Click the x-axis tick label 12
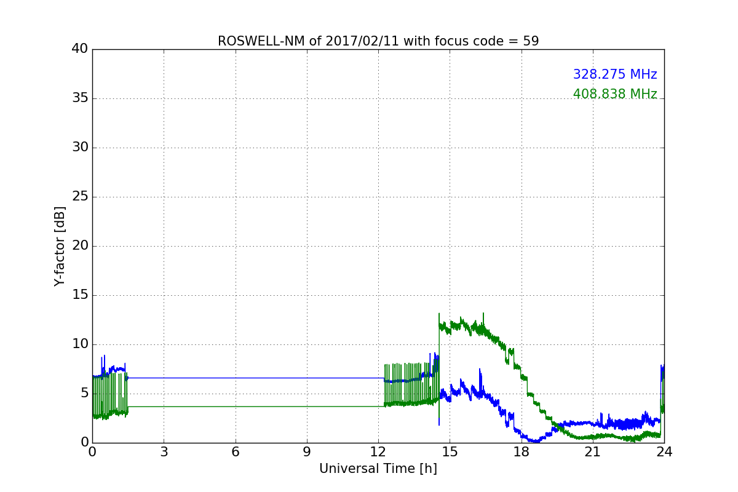738x492 pixels. click(x=378, y=452)
